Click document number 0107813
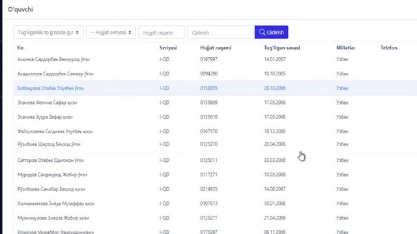The image size is (417, 234). [x=208, y=203]
